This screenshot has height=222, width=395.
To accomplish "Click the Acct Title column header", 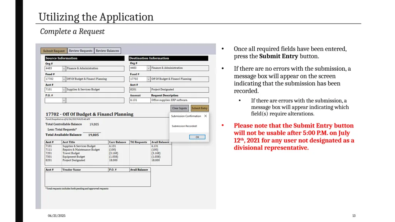I will 69,142.
